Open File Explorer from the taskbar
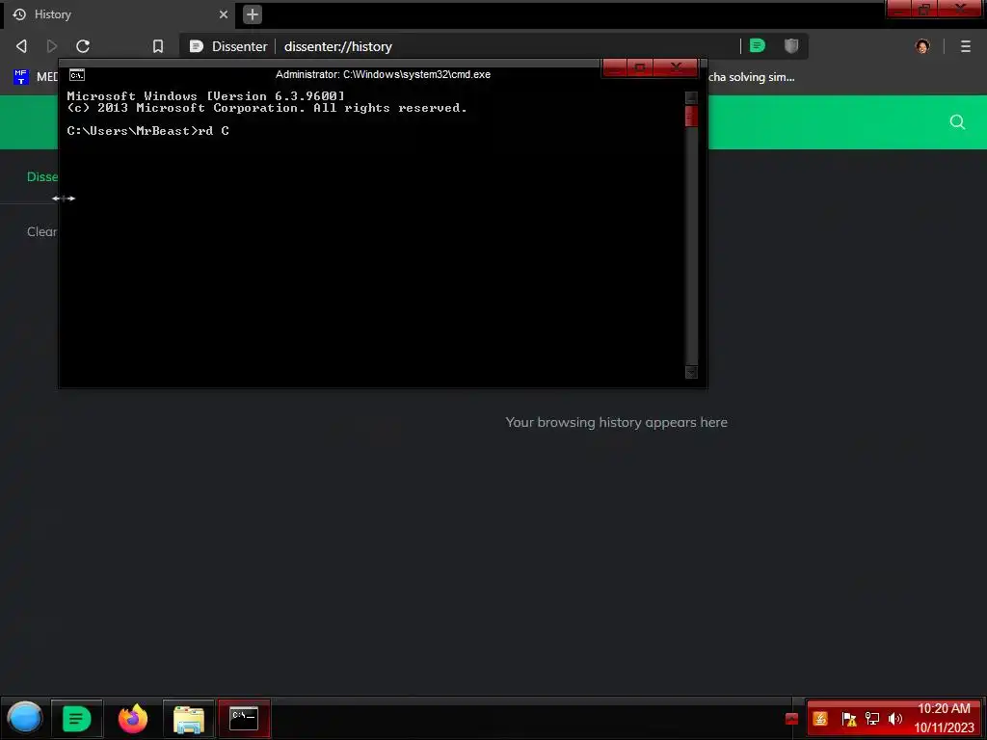 (189, 718)
